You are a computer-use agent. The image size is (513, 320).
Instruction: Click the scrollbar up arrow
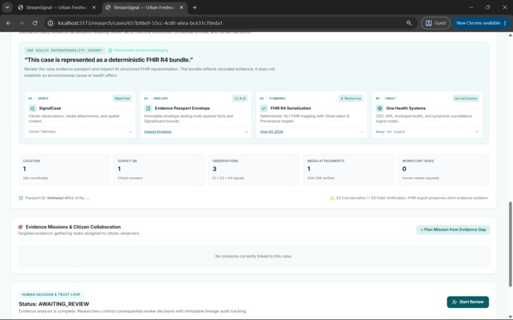[510, 35]
